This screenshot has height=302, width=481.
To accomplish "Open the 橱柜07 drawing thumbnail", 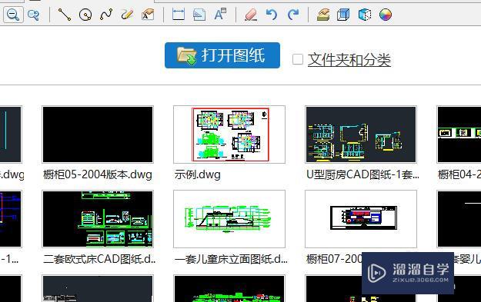I will pos(361,219).
